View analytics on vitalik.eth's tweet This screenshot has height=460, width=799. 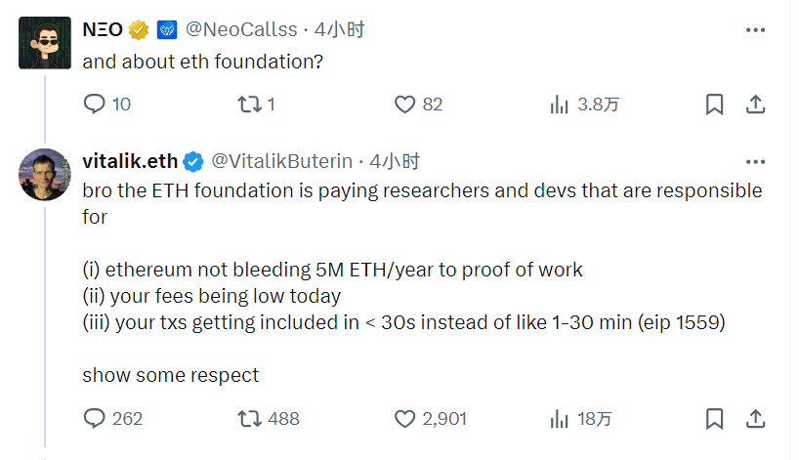click(x=561, y=419)
